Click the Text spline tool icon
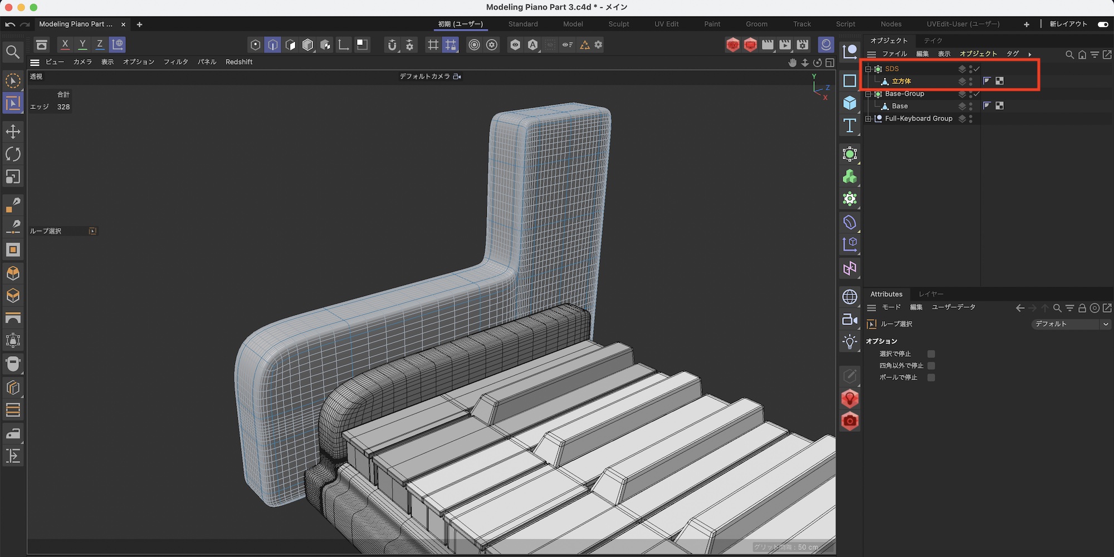The image size is (1114, 557). tap(849, 126)
